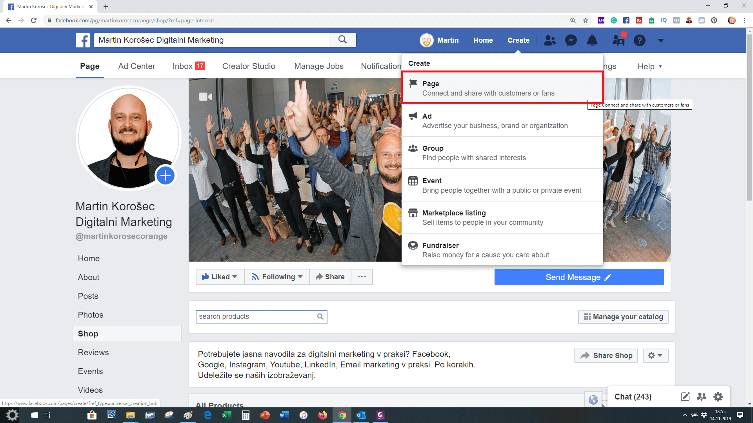This screenshot has width=753, height=423.
Task: Click the Quick Help question mark icon
Action: [639, 40]
